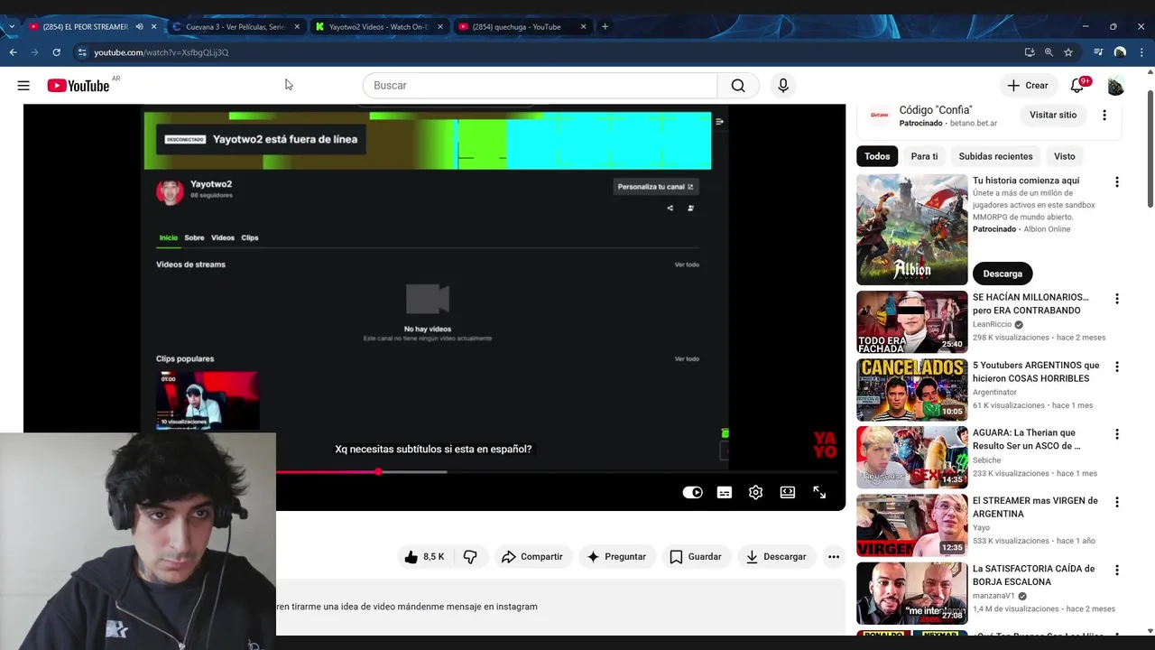1155x650 pixels.
Task: Reload the page
Action: tap(56, 52)
